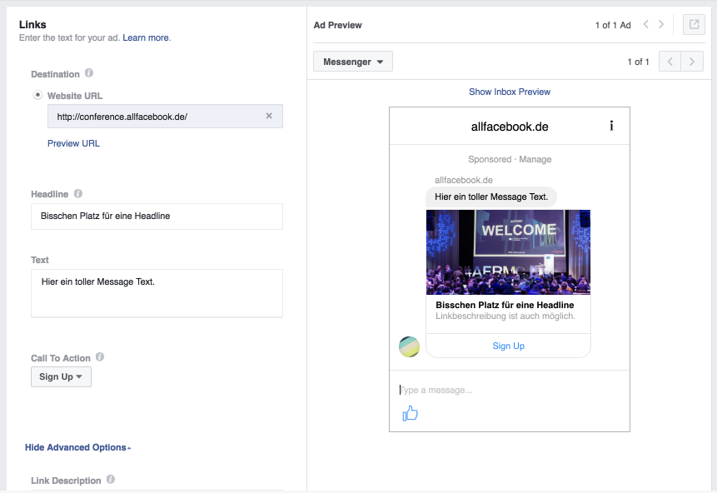Image resolution: width=717 pixels, height=493 pixels.
Task: Click the '1 of 1 Ad' counter text
Action: [x=613, y=25]
